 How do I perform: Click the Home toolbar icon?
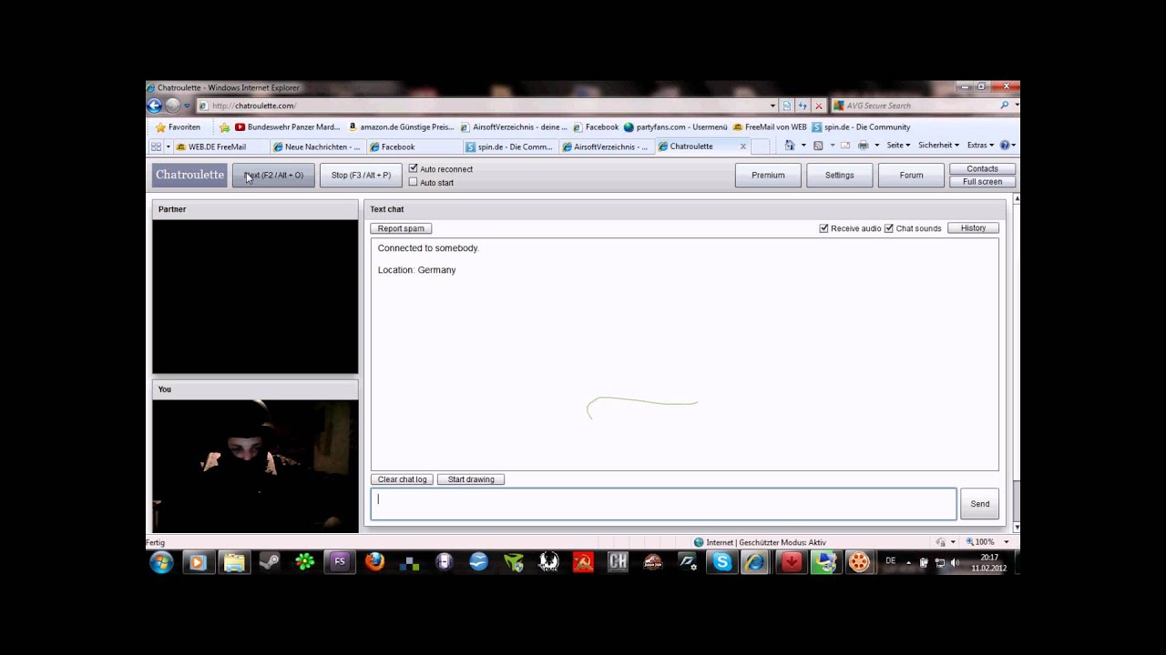click(x=789, y=146)
